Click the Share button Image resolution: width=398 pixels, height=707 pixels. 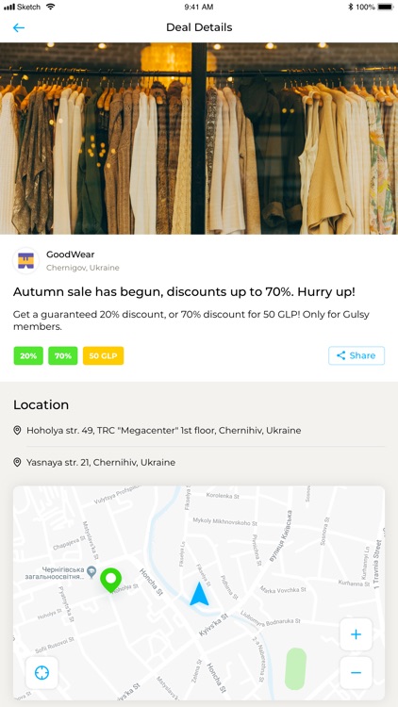357,355
